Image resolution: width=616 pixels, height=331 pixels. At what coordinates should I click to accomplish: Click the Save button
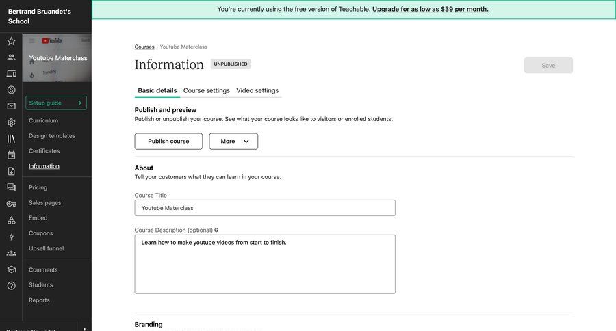548,66
